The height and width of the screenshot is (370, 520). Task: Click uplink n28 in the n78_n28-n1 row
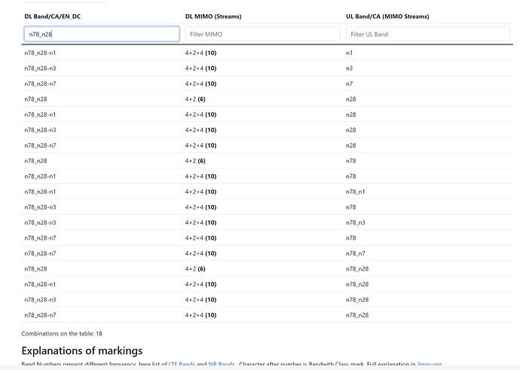click(x=351, y=115)
